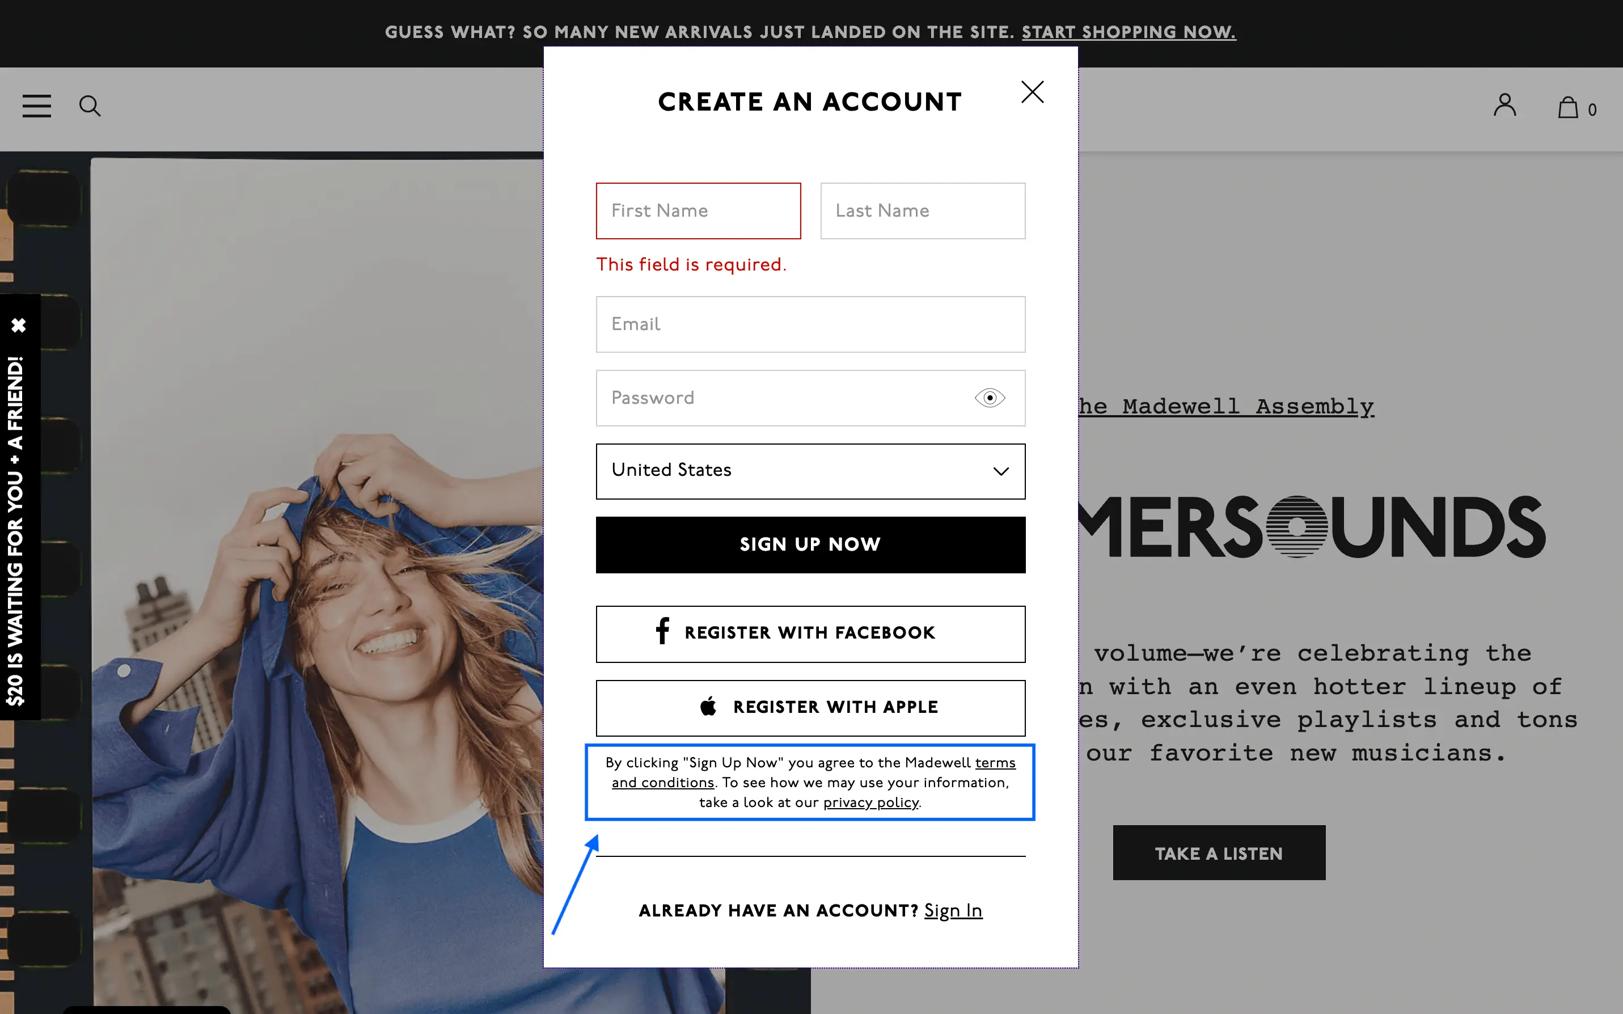Screen dimensions: 1623x1014
Task: Open country selector dropdown menu
Action: 810,471
